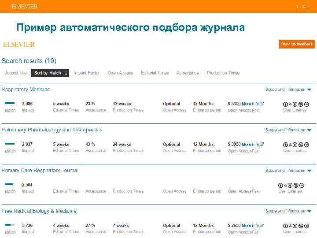Viewport: 317px width, 238px height.
Task: Click the 7 weeks production time
Action: point(121,226)
